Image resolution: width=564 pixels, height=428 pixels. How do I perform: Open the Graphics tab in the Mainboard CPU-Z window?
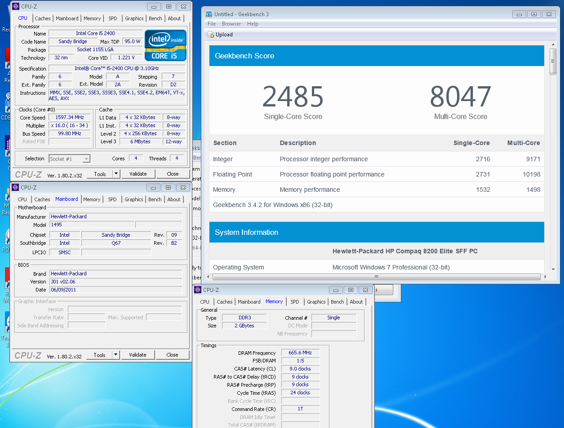[134, 199]
